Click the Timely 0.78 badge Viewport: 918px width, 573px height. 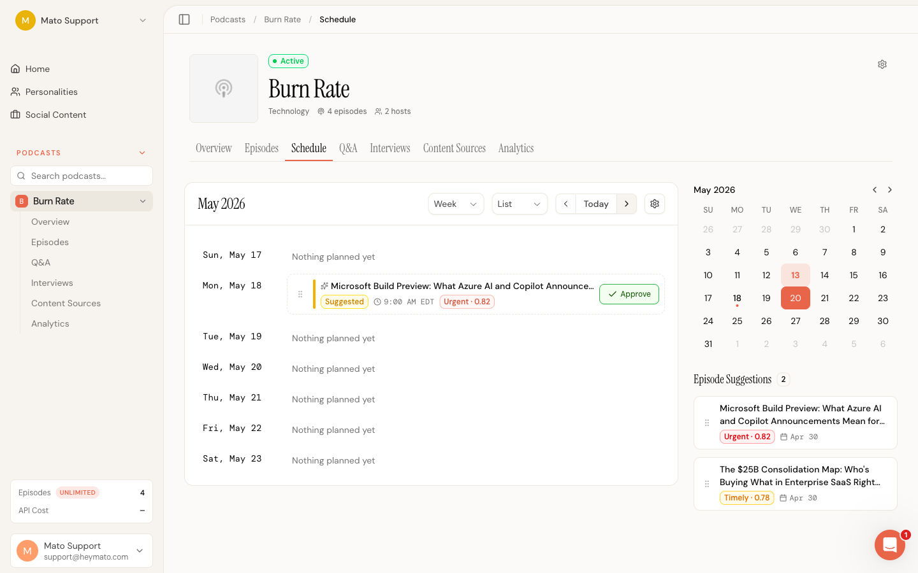(x=747, y=498)
